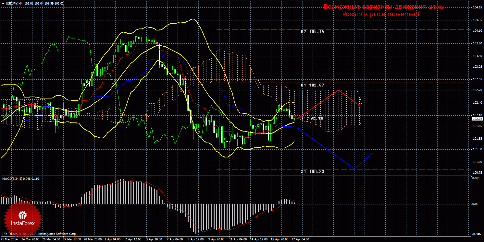
Task: Click the S1 100.83 support level label
Action: (312, 171)
